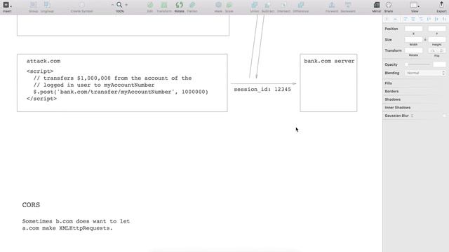This screenshot has width=449, height=252.
Task: Click the Position Y input field
Action: click(x=436, y=29)
